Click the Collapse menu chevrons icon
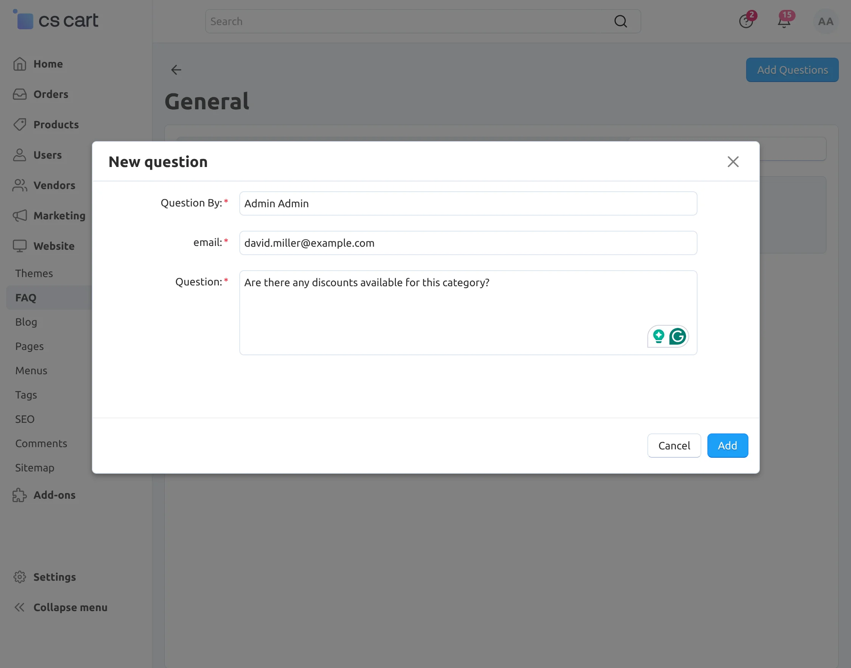 point(20,607)
